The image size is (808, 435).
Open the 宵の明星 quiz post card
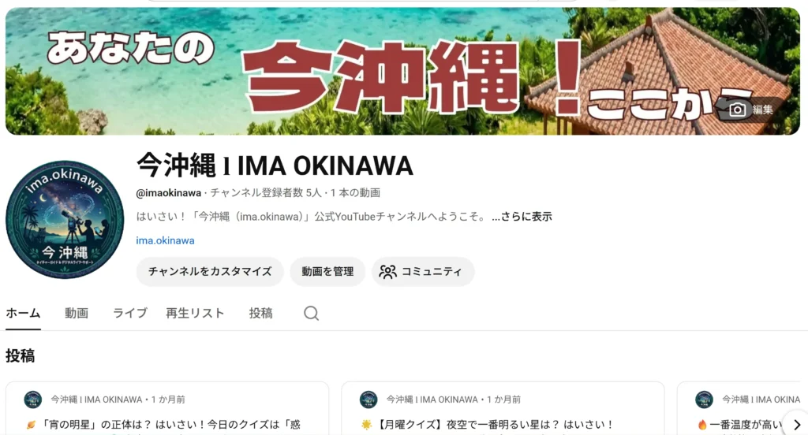click(x=167, y=408)
